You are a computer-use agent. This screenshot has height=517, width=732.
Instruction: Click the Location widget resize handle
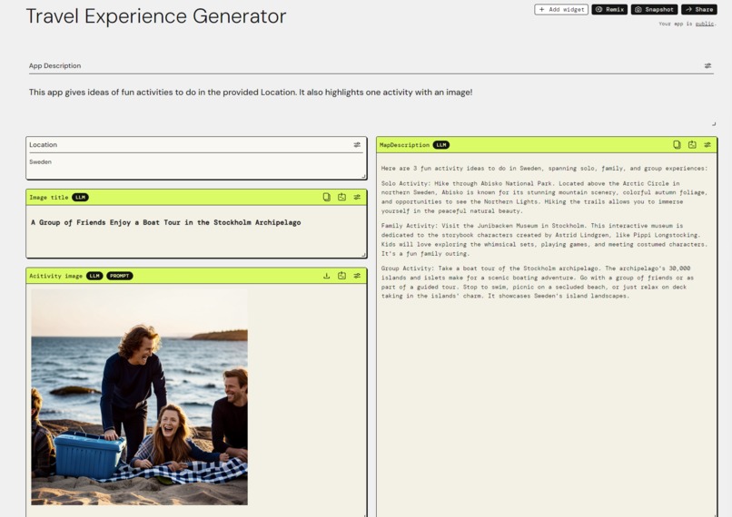pyautogui.click(x=363, y=176)
